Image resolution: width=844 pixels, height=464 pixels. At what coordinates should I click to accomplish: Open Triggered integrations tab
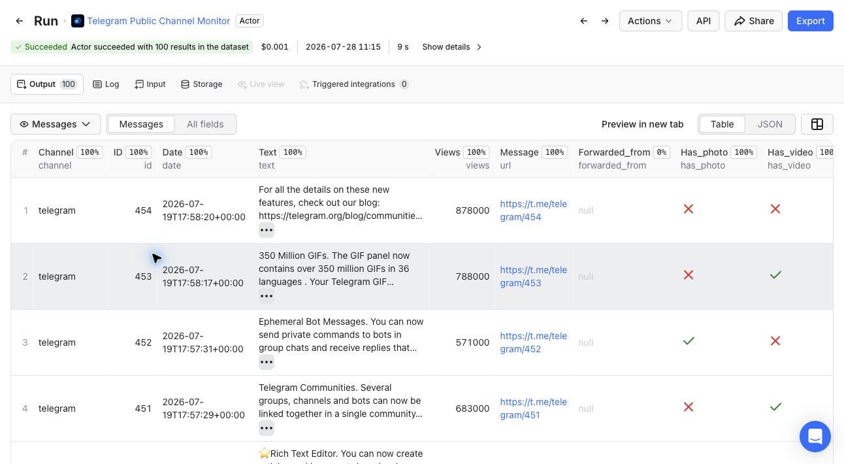[354, 84]
